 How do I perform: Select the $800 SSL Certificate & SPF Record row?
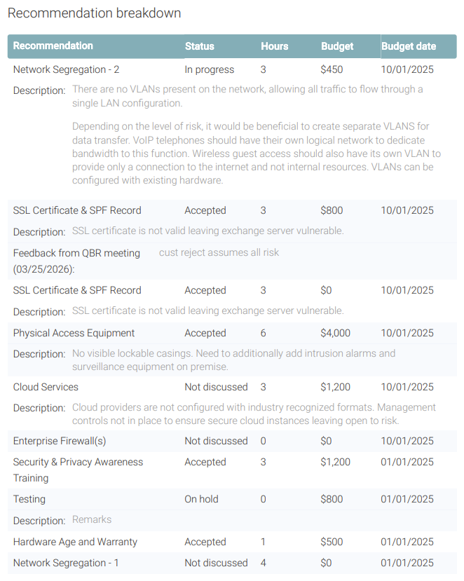click(232, 210)
